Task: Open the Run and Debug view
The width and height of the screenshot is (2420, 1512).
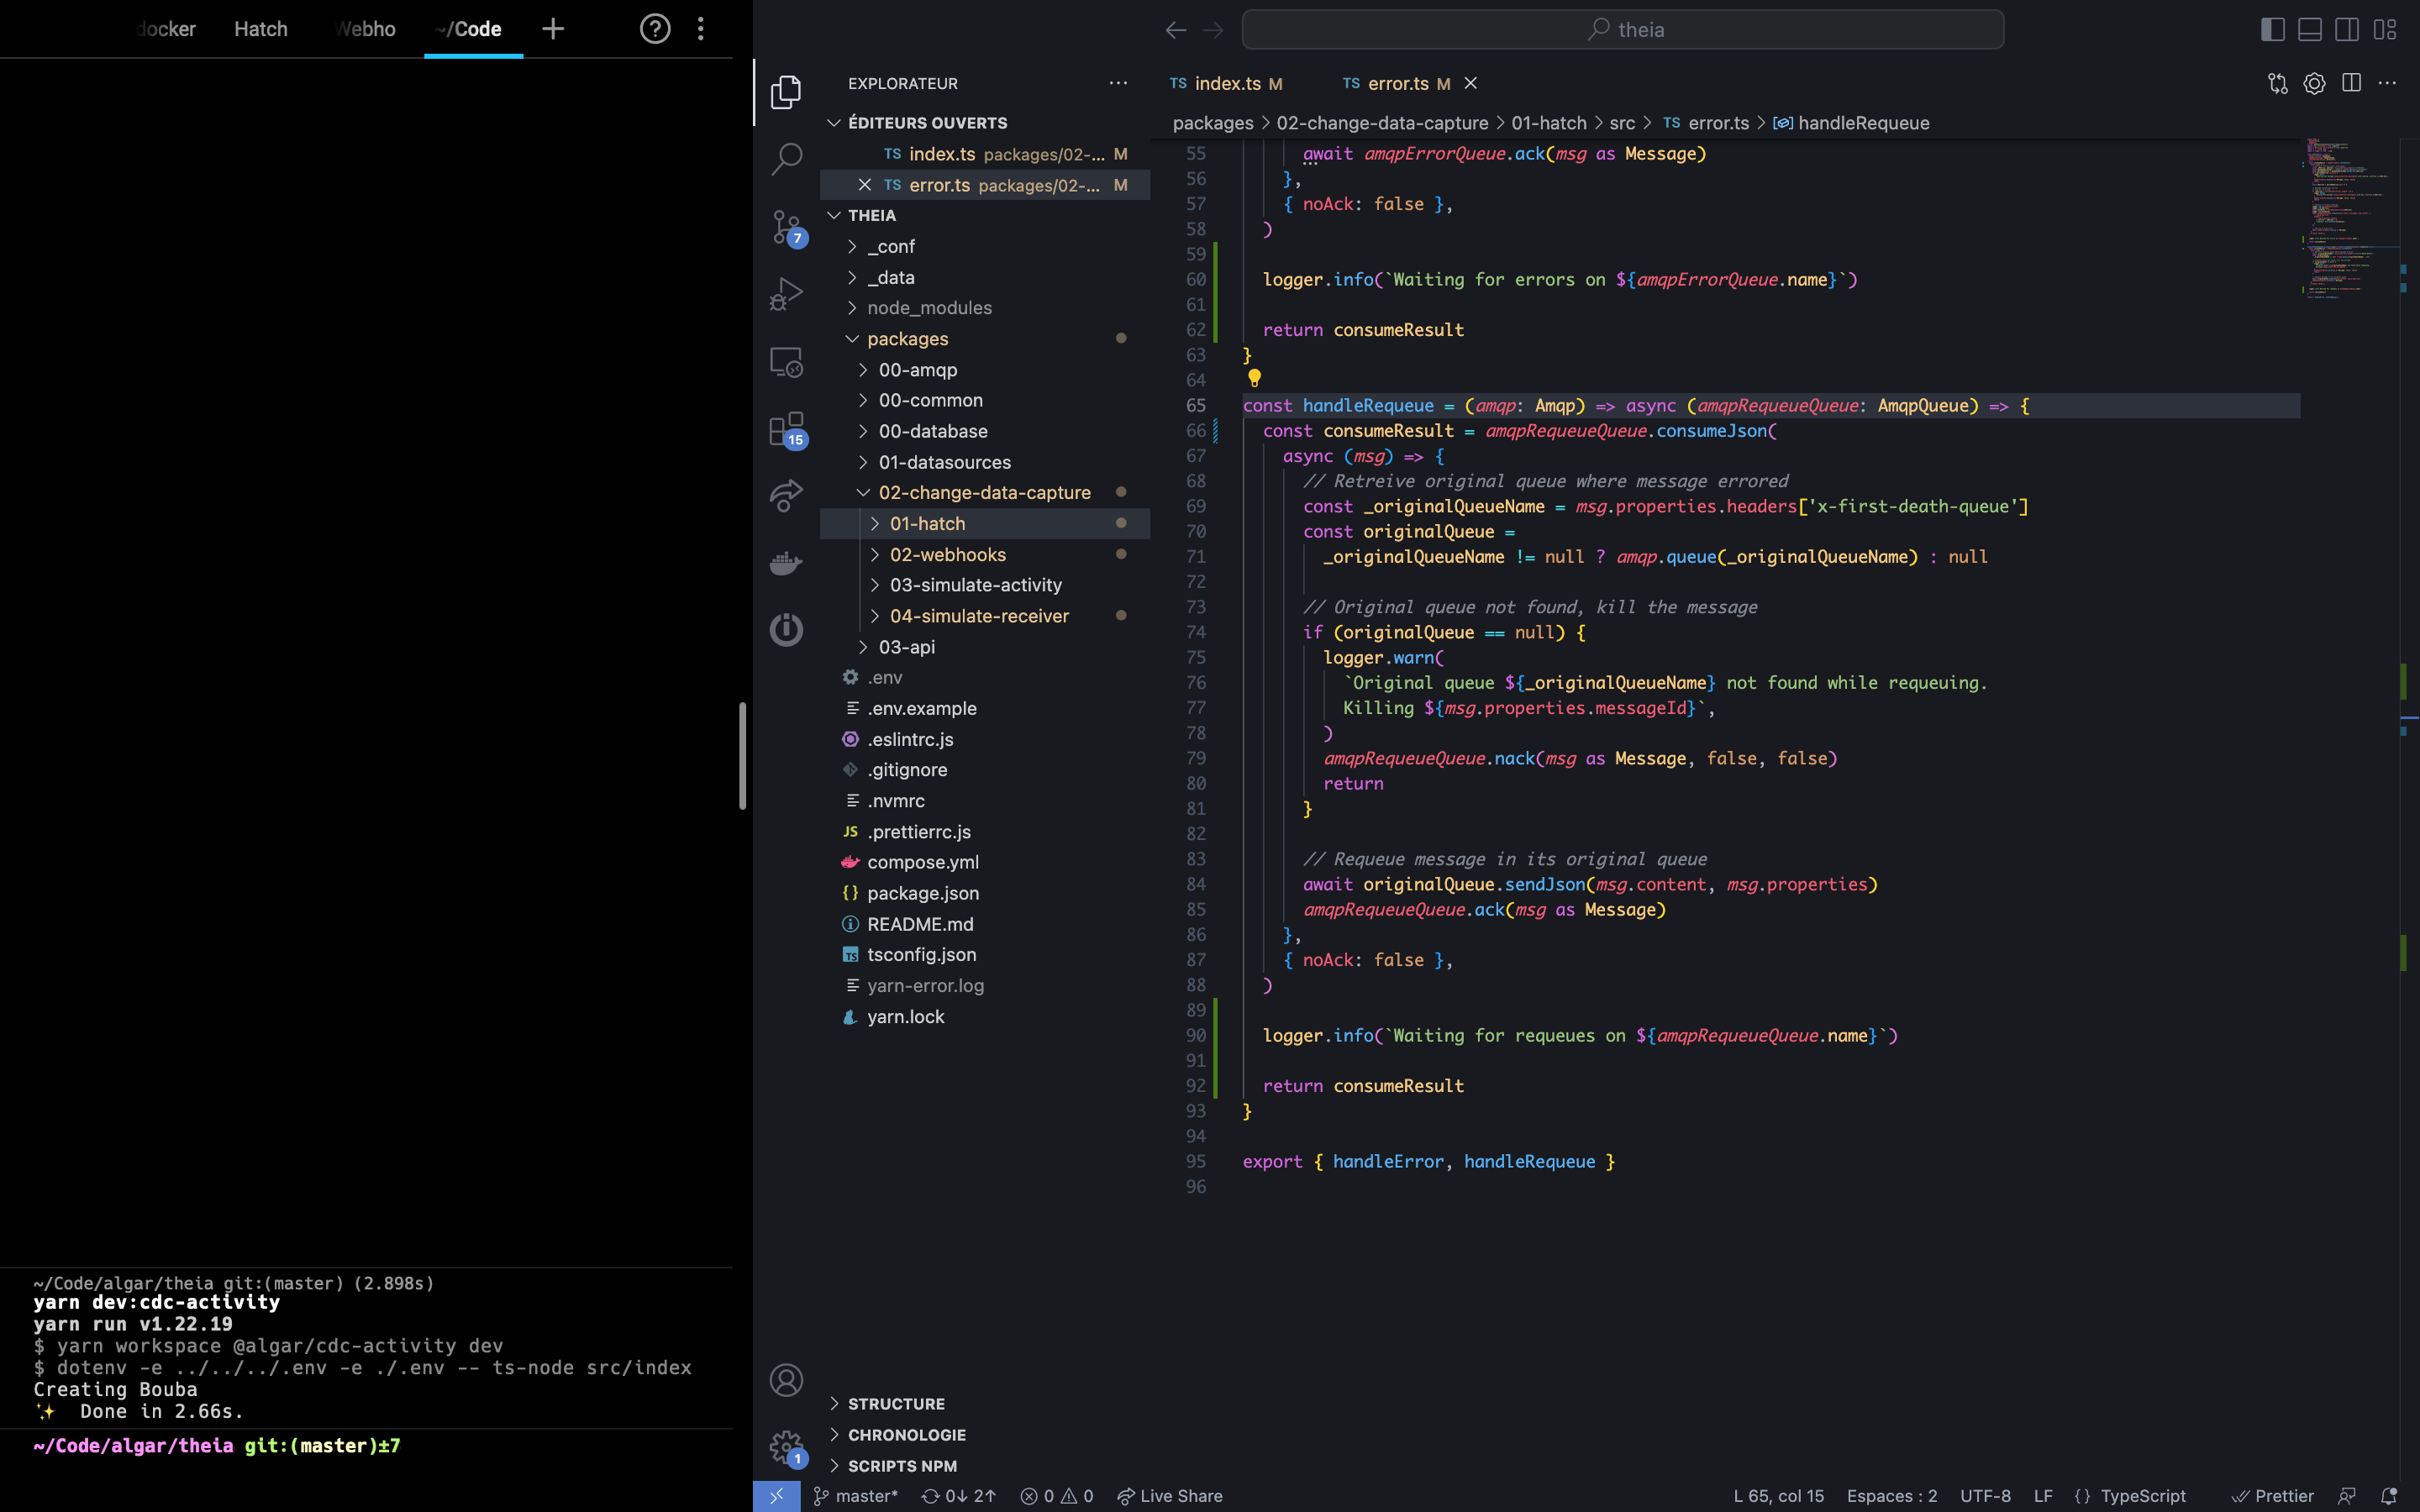Action: 786,294
